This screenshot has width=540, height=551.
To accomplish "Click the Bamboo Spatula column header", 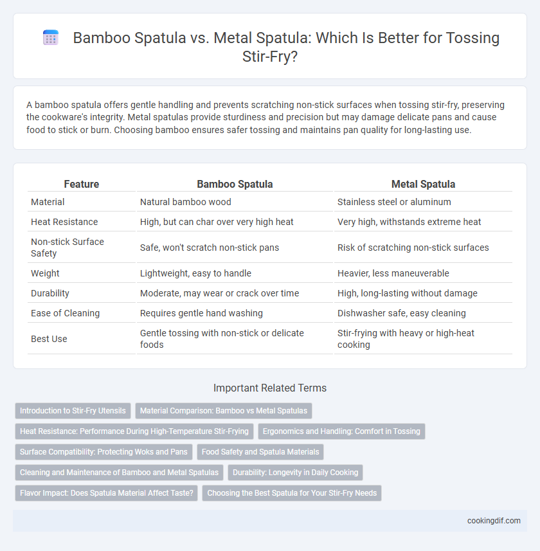I will (235, 184).
